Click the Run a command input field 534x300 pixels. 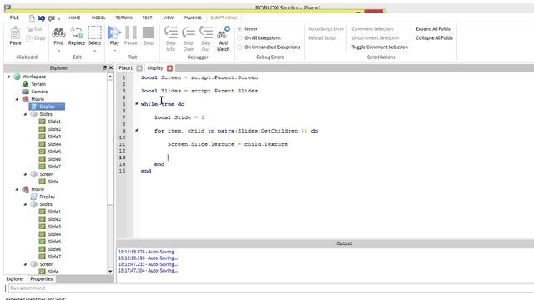271,288
